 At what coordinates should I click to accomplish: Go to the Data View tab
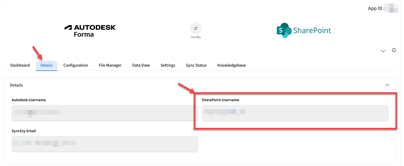141,65
